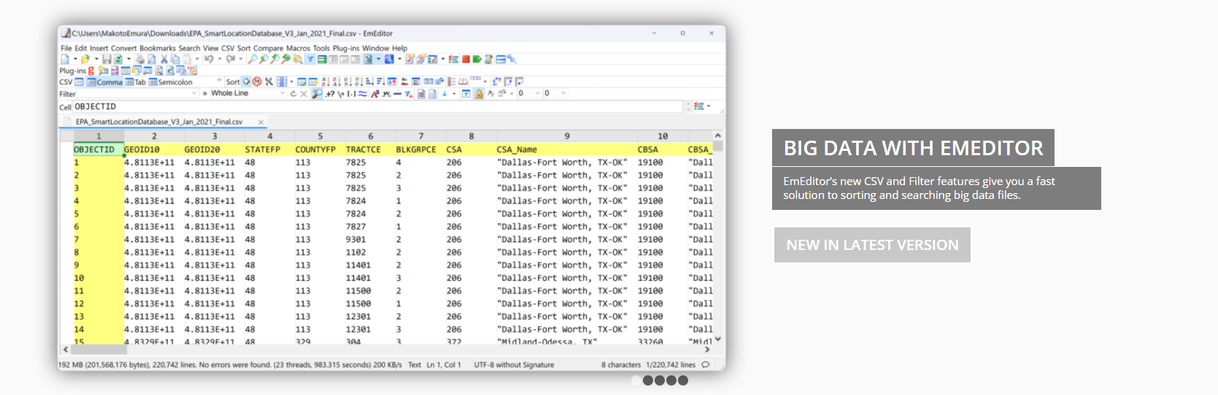Click the Print icon in toolbar
Screen dimensions: 1218x395
[140, 59]
